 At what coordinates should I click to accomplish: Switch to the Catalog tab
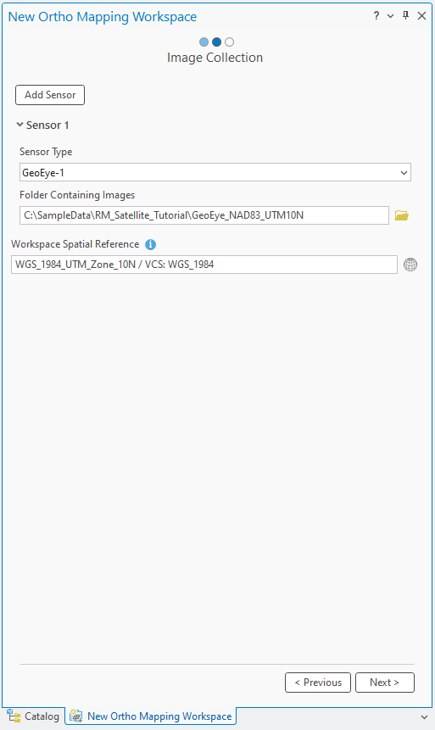(x=34, y=716)
